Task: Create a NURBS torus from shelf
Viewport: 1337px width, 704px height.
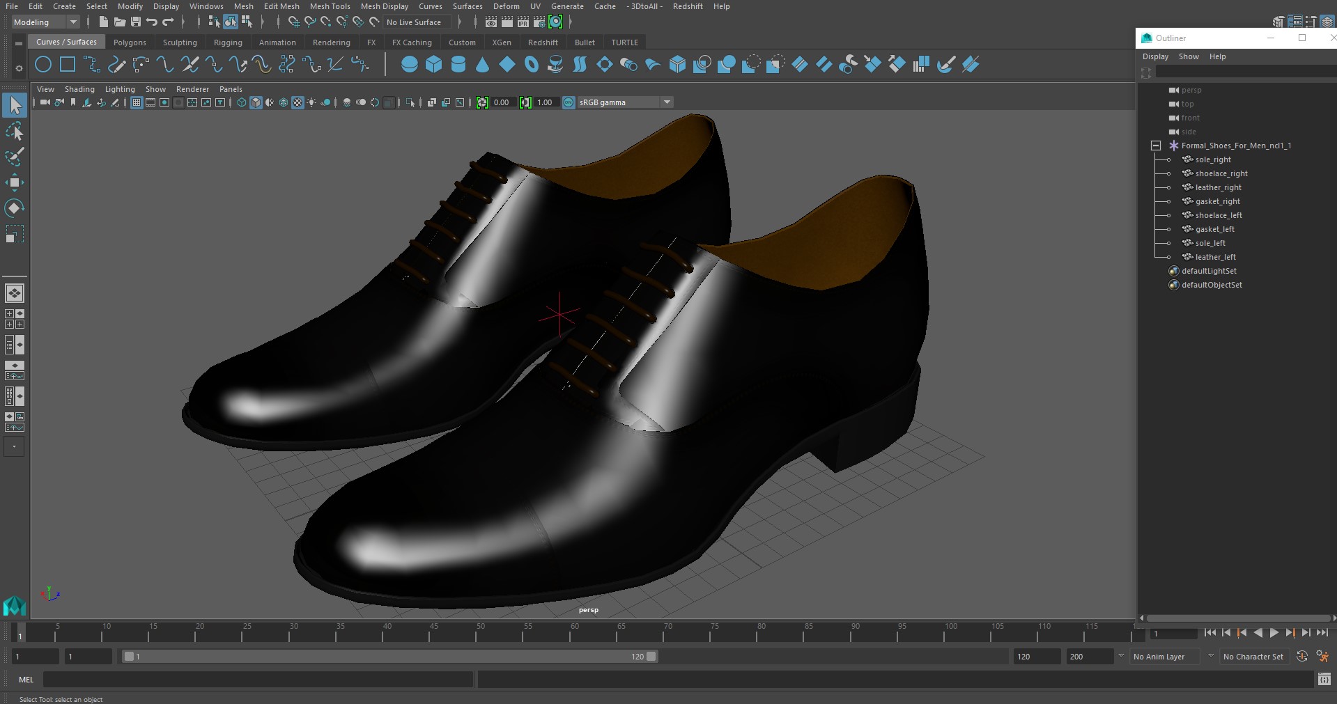Action: (x=532, y=65)
